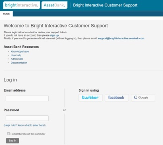Click the support@brightinteractive.zendesk.com email link
Image resolution: width=163 pixels, height=145 pixels.
click(x=121, y=39)
